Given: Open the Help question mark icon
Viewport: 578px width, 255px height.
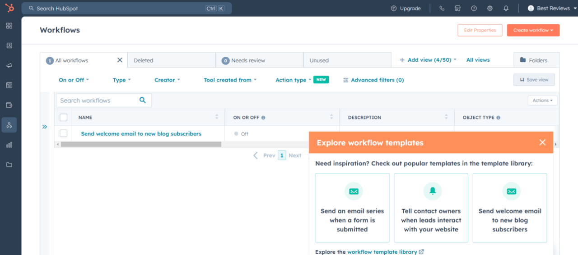Looking at the screenshot, I should [x=474, y=8].
